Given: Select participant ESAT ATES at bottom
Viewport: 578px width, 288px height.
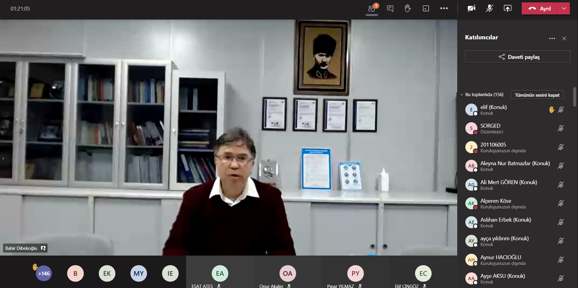Looking at the screenshot, I should (220, 273).
